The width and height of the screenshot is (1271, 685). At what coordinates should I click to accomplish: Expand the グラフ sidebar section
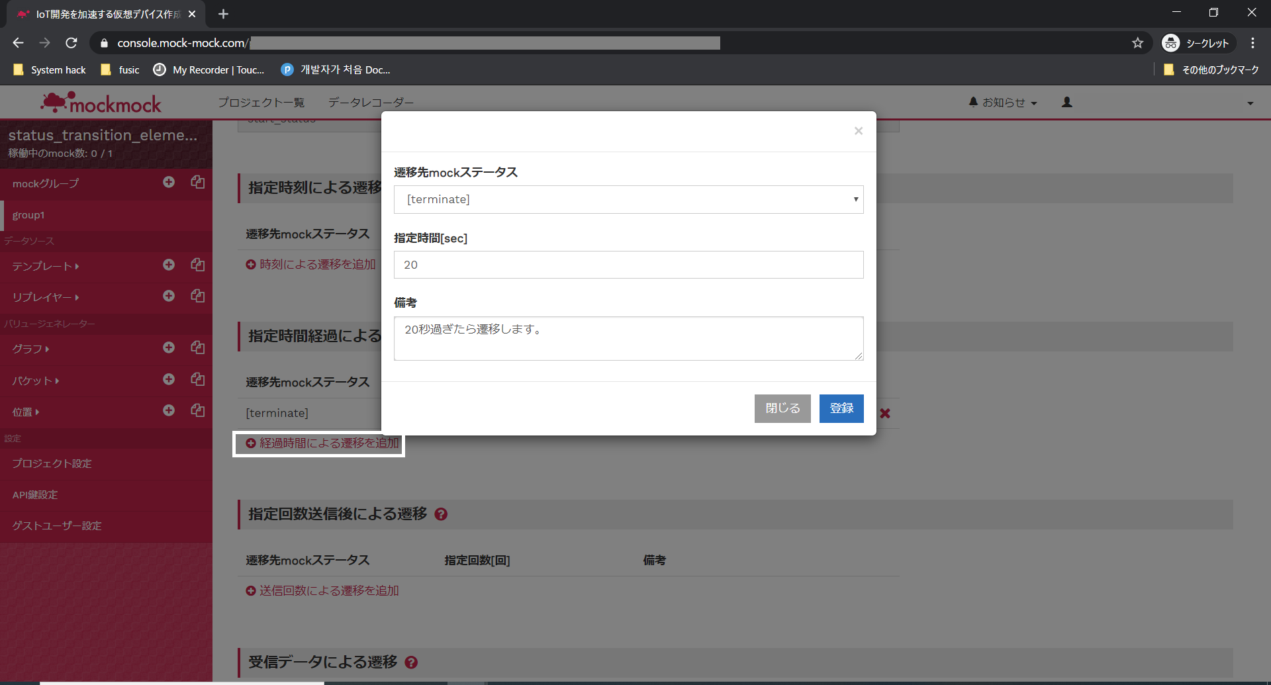coord(30,349)
